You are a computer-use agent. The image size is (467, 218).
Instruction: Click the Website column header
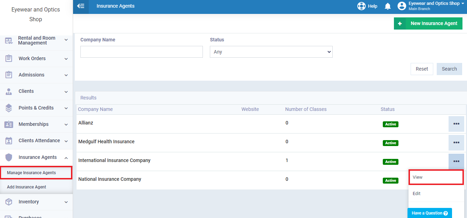pyautogui.click(x=250, y=109)
